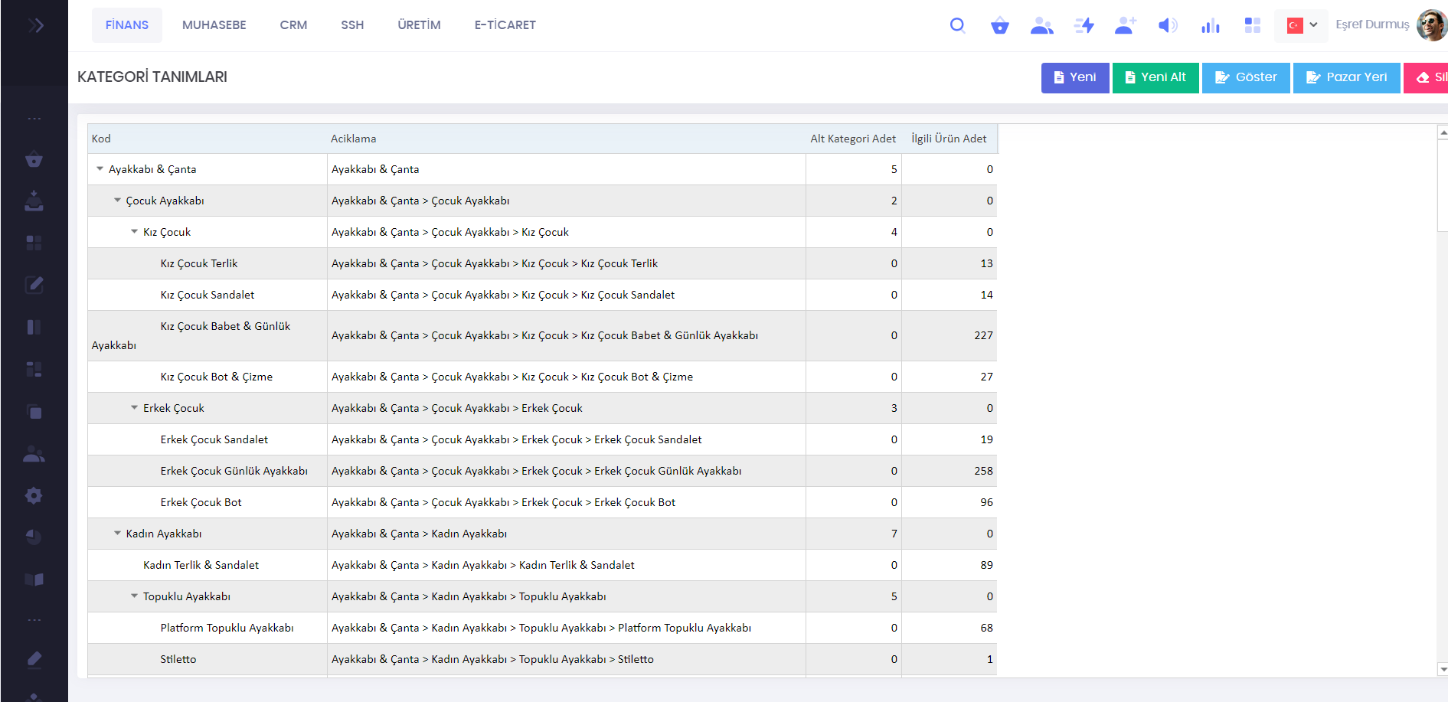Click the settings gear icon in sidebar
This screenshot has width=1448, height=702.
[34, 495]
